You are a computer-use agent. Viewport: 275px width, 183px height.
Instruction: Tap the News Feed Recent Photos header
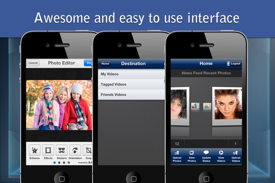click(206, 73)
